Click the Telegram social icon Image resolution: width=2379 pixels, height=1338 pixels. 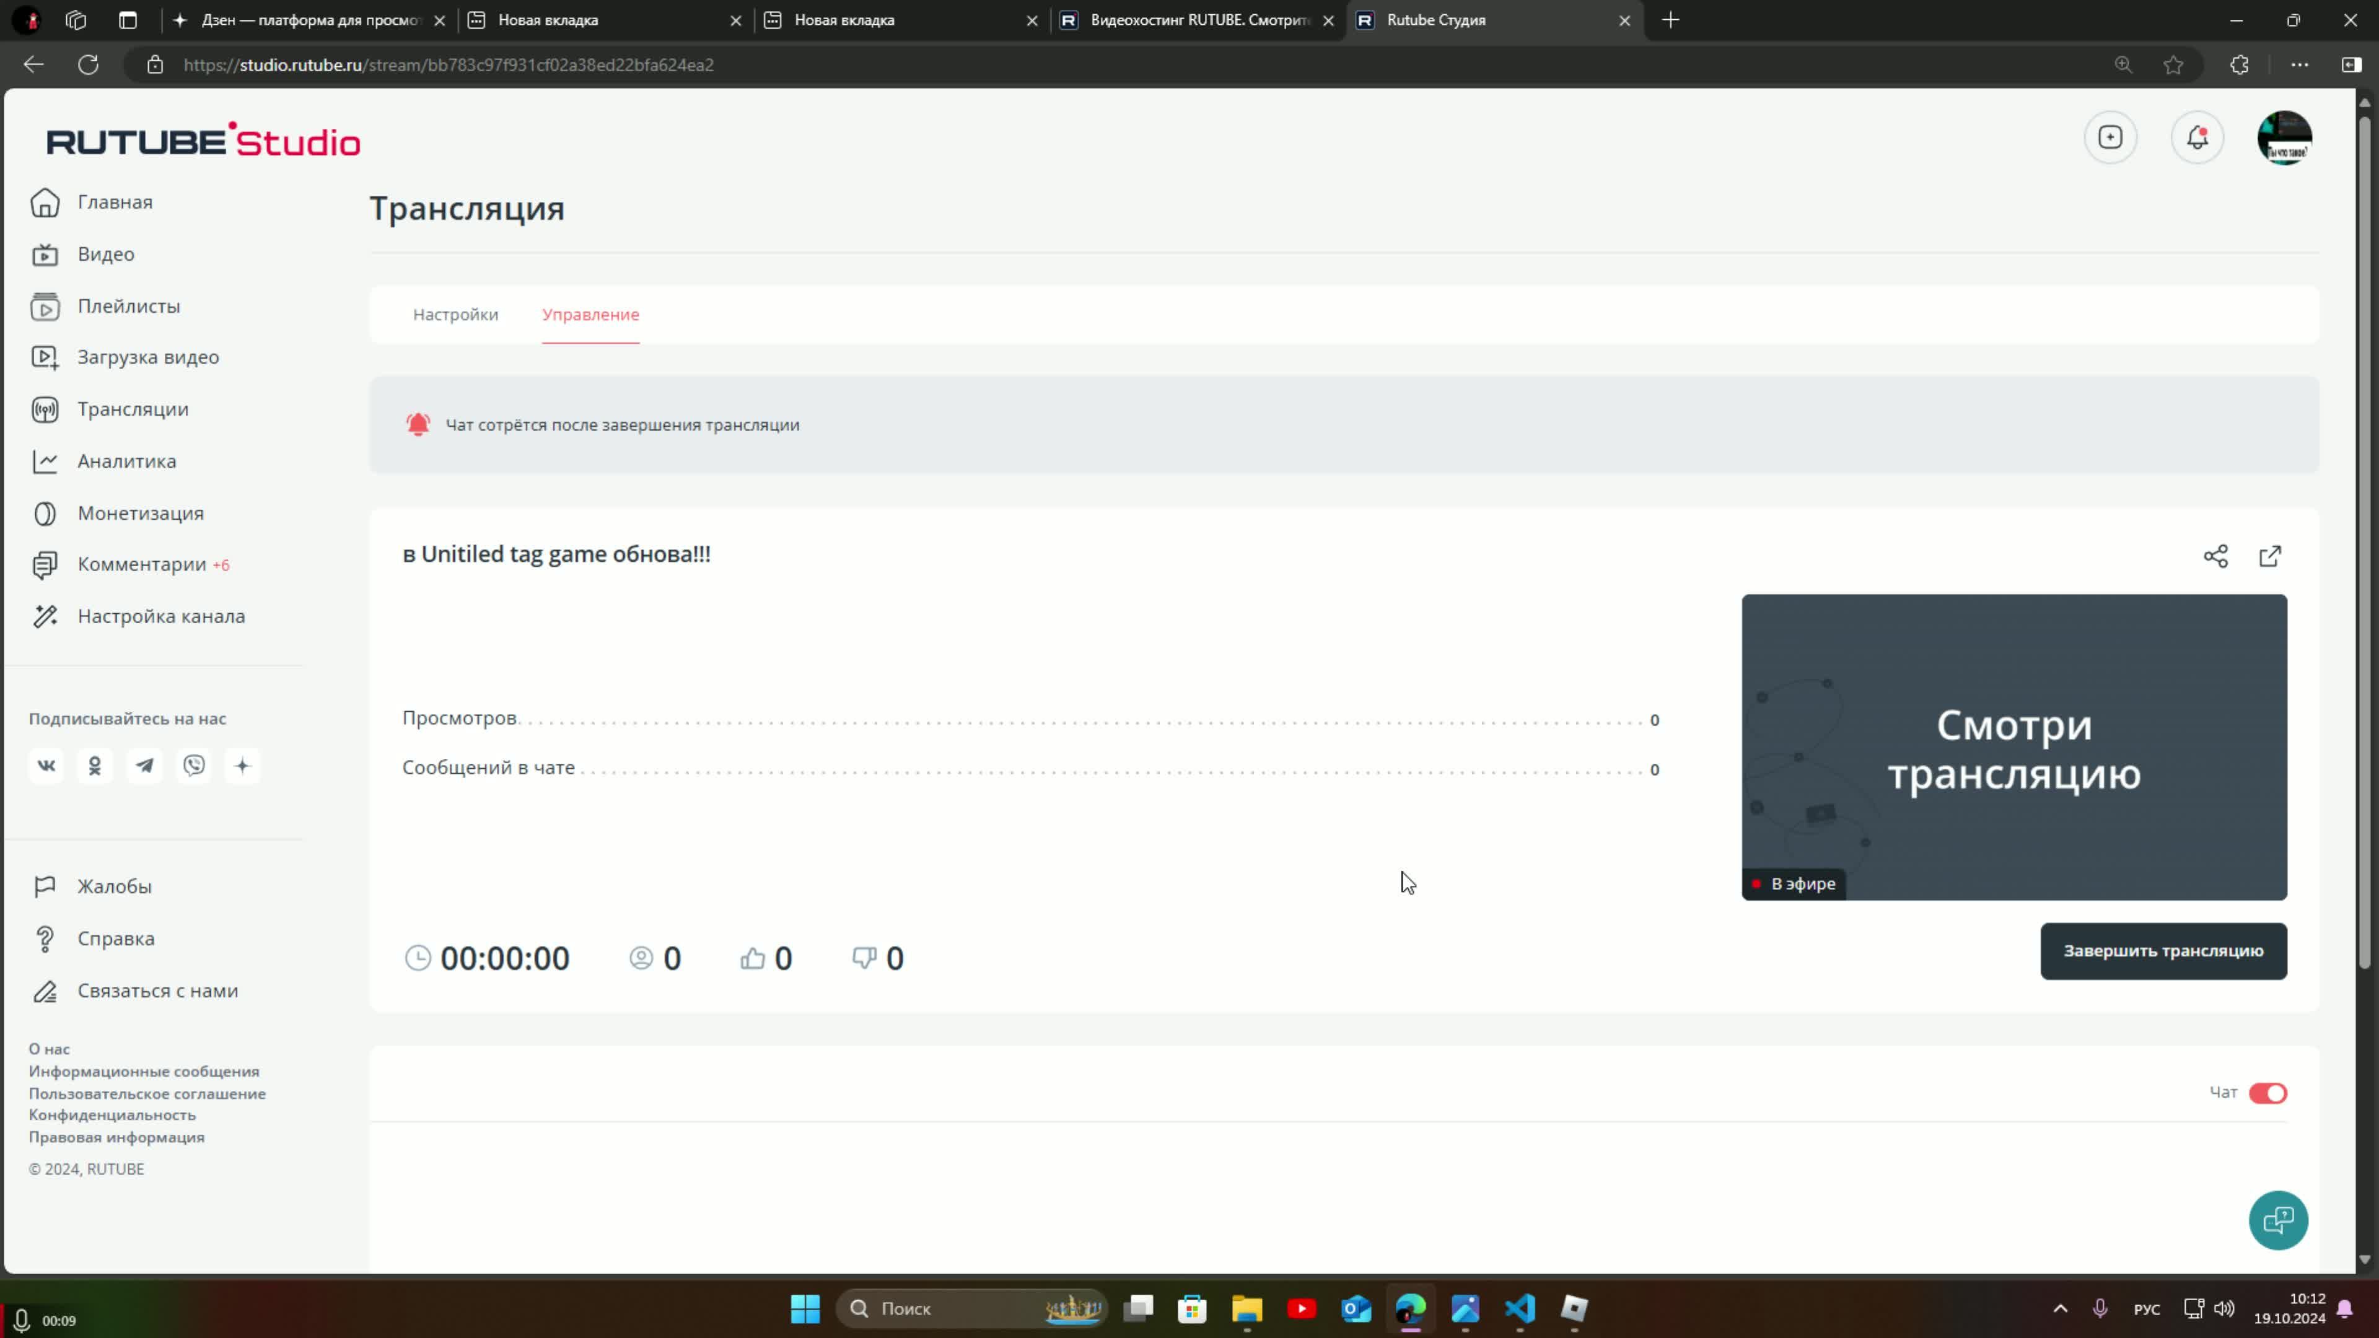[x=144, y=766]
